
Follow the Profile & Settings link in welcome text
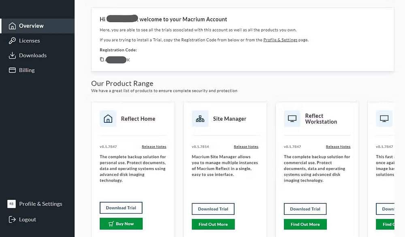click(x=280, y=40)
